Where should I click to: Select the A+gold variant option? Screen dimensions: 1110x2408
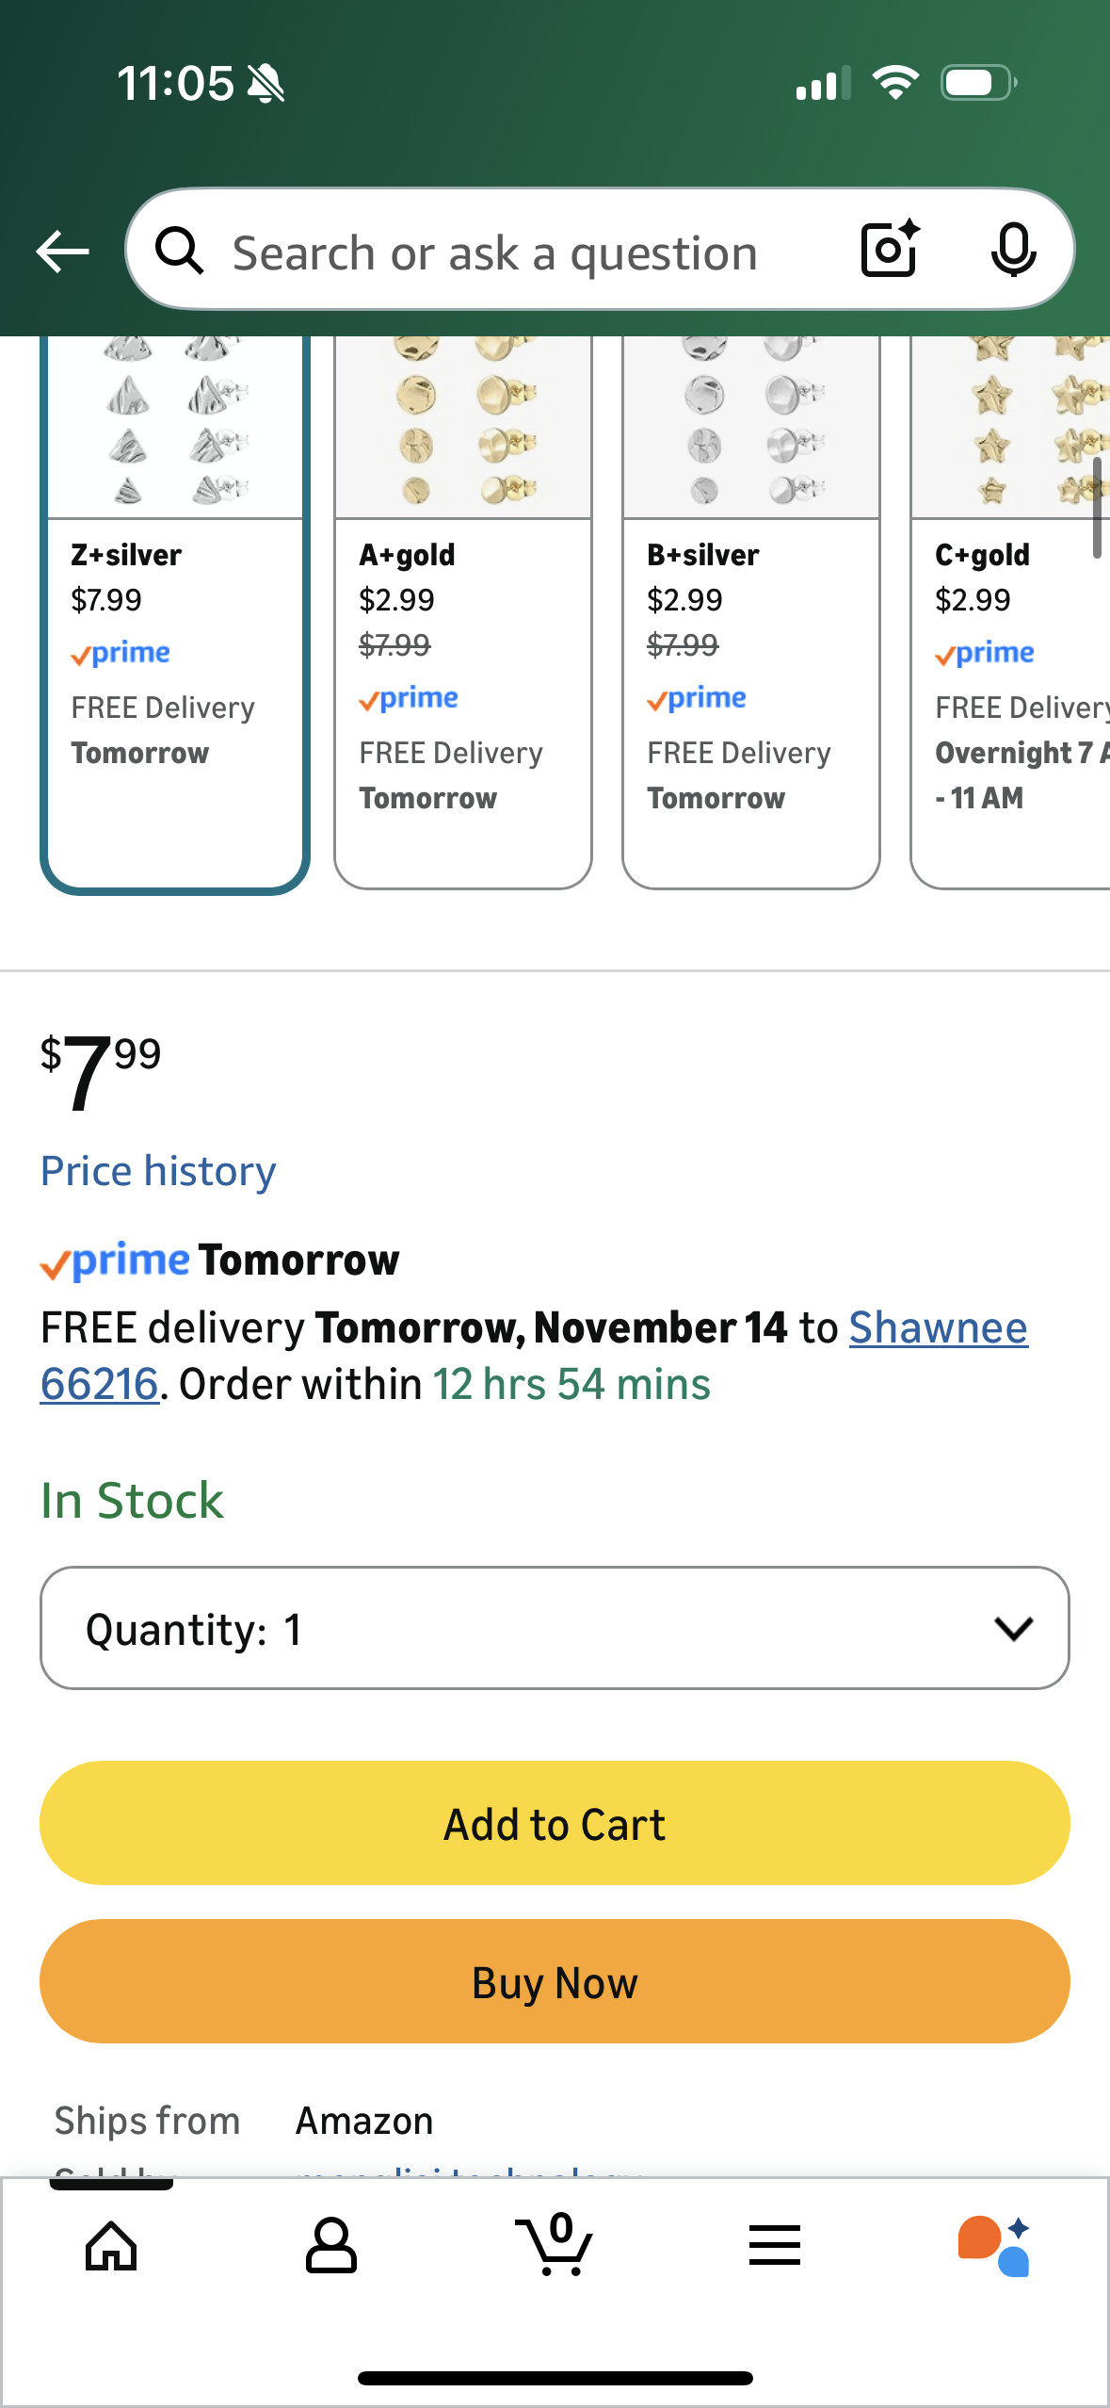pyautogui.click(x=463, y=612)
